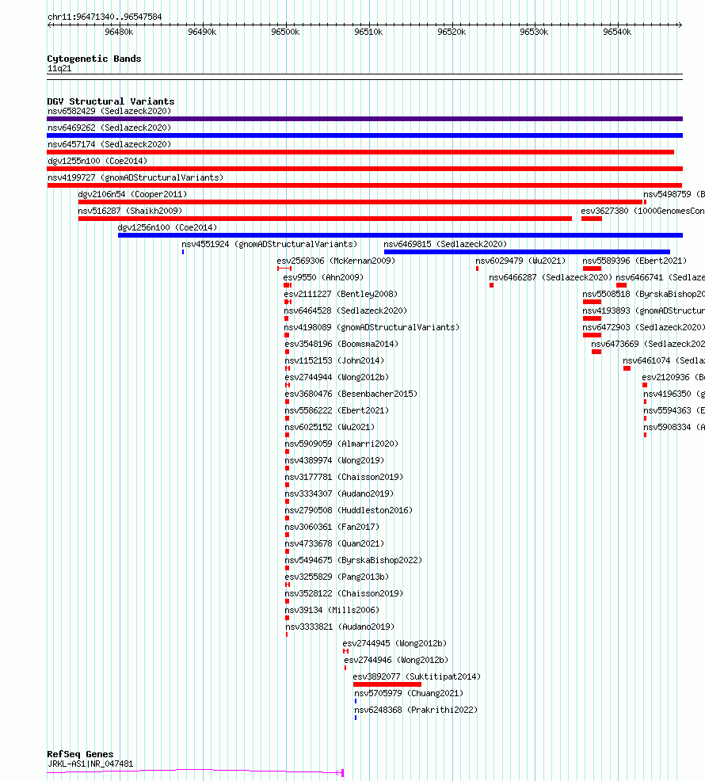Open esv2744945 (Wong2012b) variant
Screen dimensions: 705x781
coord(394,643)
